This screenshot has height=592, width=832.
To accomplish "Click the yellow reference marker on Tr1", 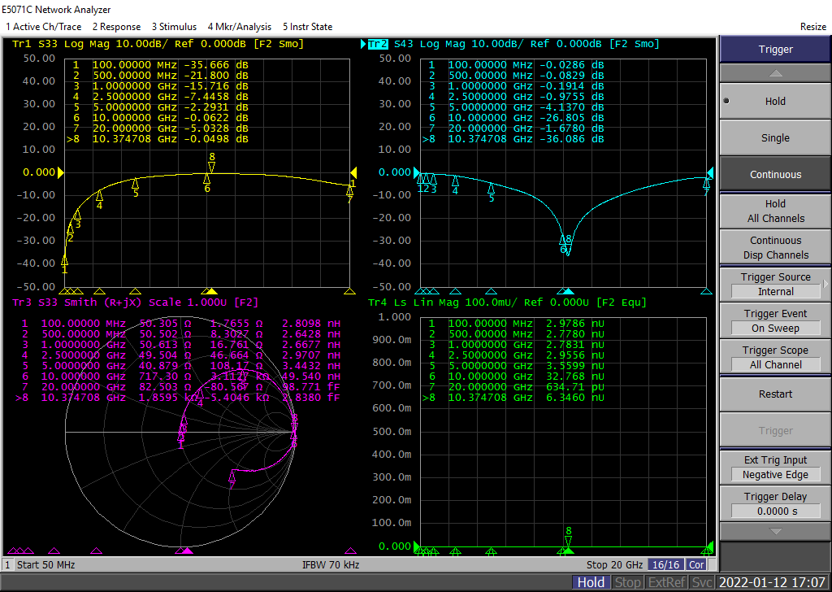I will 60,172.
